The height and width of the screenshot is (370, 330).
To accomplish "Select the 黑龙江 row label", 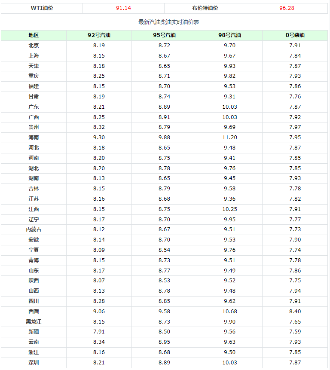I will pyautogui.click(x=34, y=322).
